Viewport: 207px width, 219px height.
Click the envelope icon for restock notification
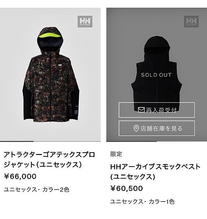click(141, 110)
